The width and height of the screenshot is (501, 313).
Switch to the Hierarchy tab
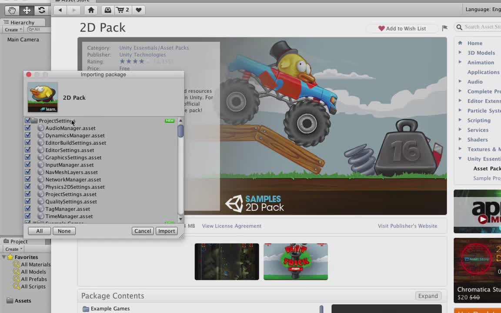(x=22, y=22)
